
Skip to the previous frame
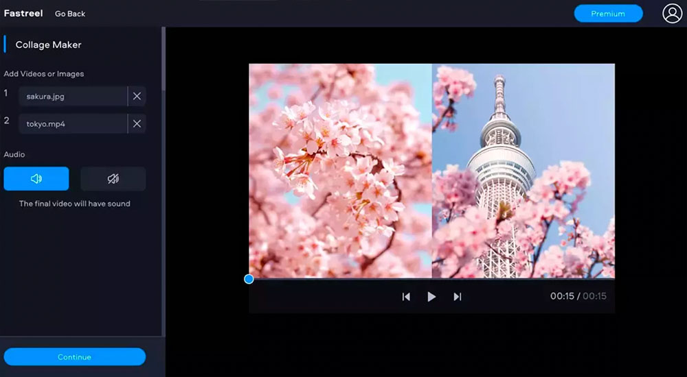coord(406,297)
